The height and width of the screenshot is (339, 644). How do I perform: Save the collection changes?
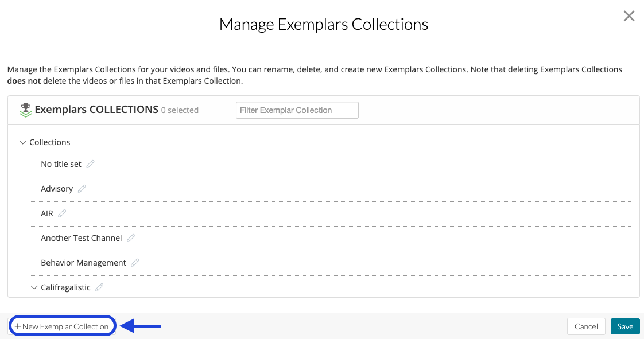tap(625, 326)
